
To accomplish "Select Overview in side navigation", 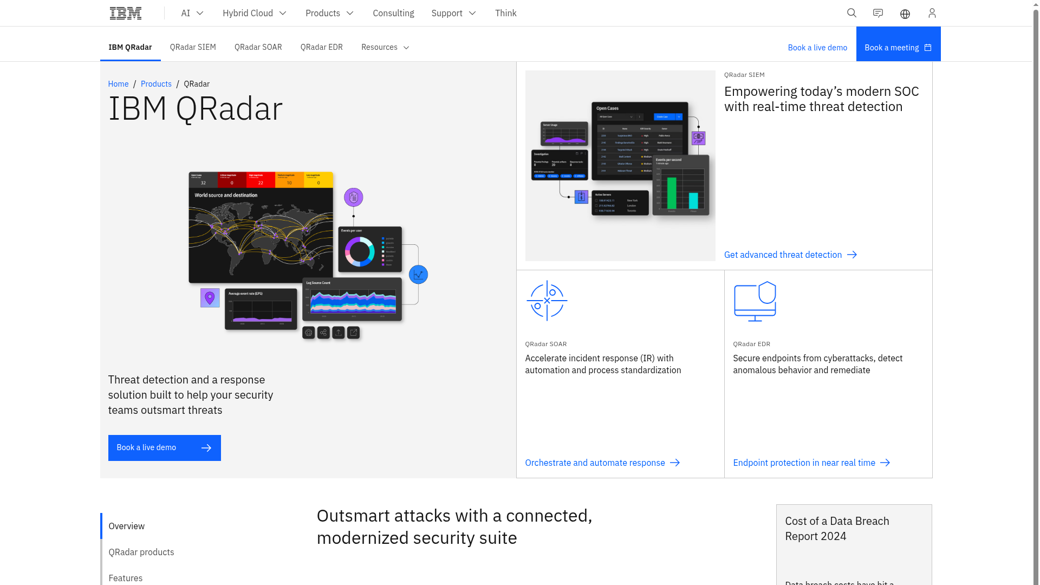I will tap(127, 526).
